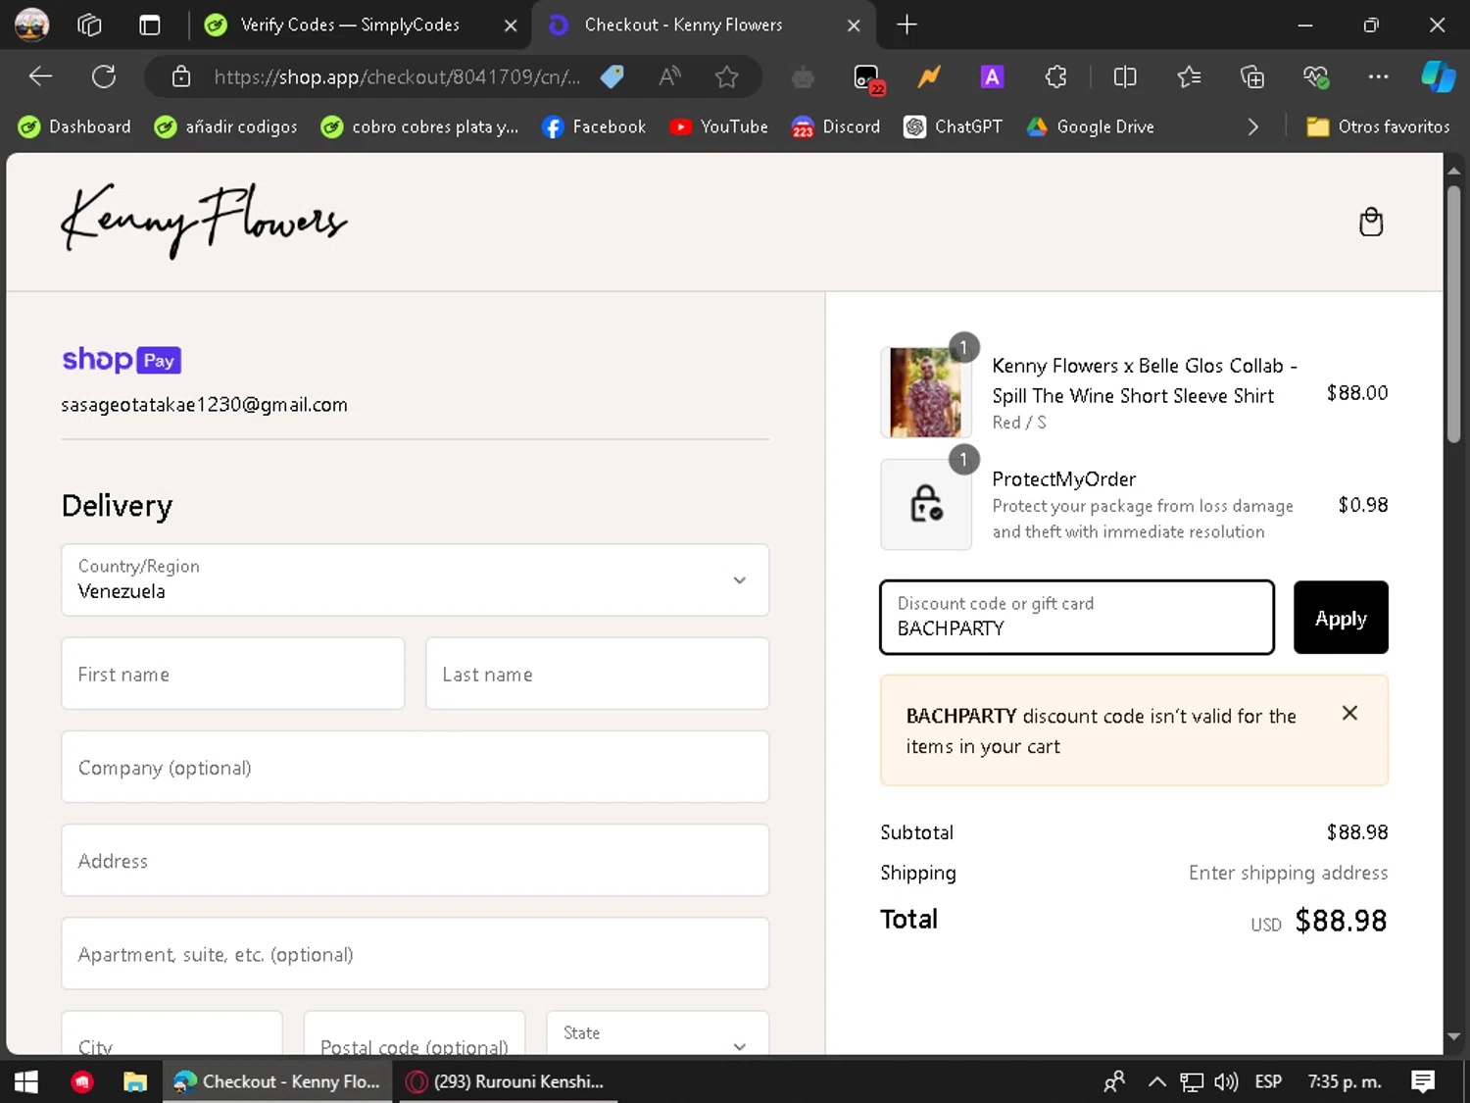Image resolution: width=1470 pixels, height=1103 pixels.
Task: Click the page vertical scrollbar
Action: (1453, 314)
